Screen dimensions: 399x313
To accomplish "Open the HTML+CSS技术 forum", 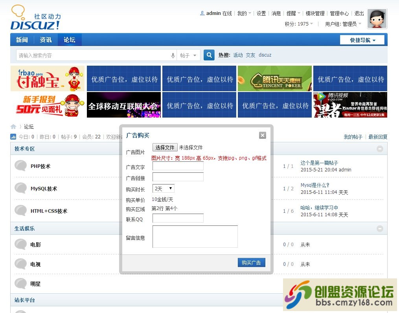I will pos(49,211).
